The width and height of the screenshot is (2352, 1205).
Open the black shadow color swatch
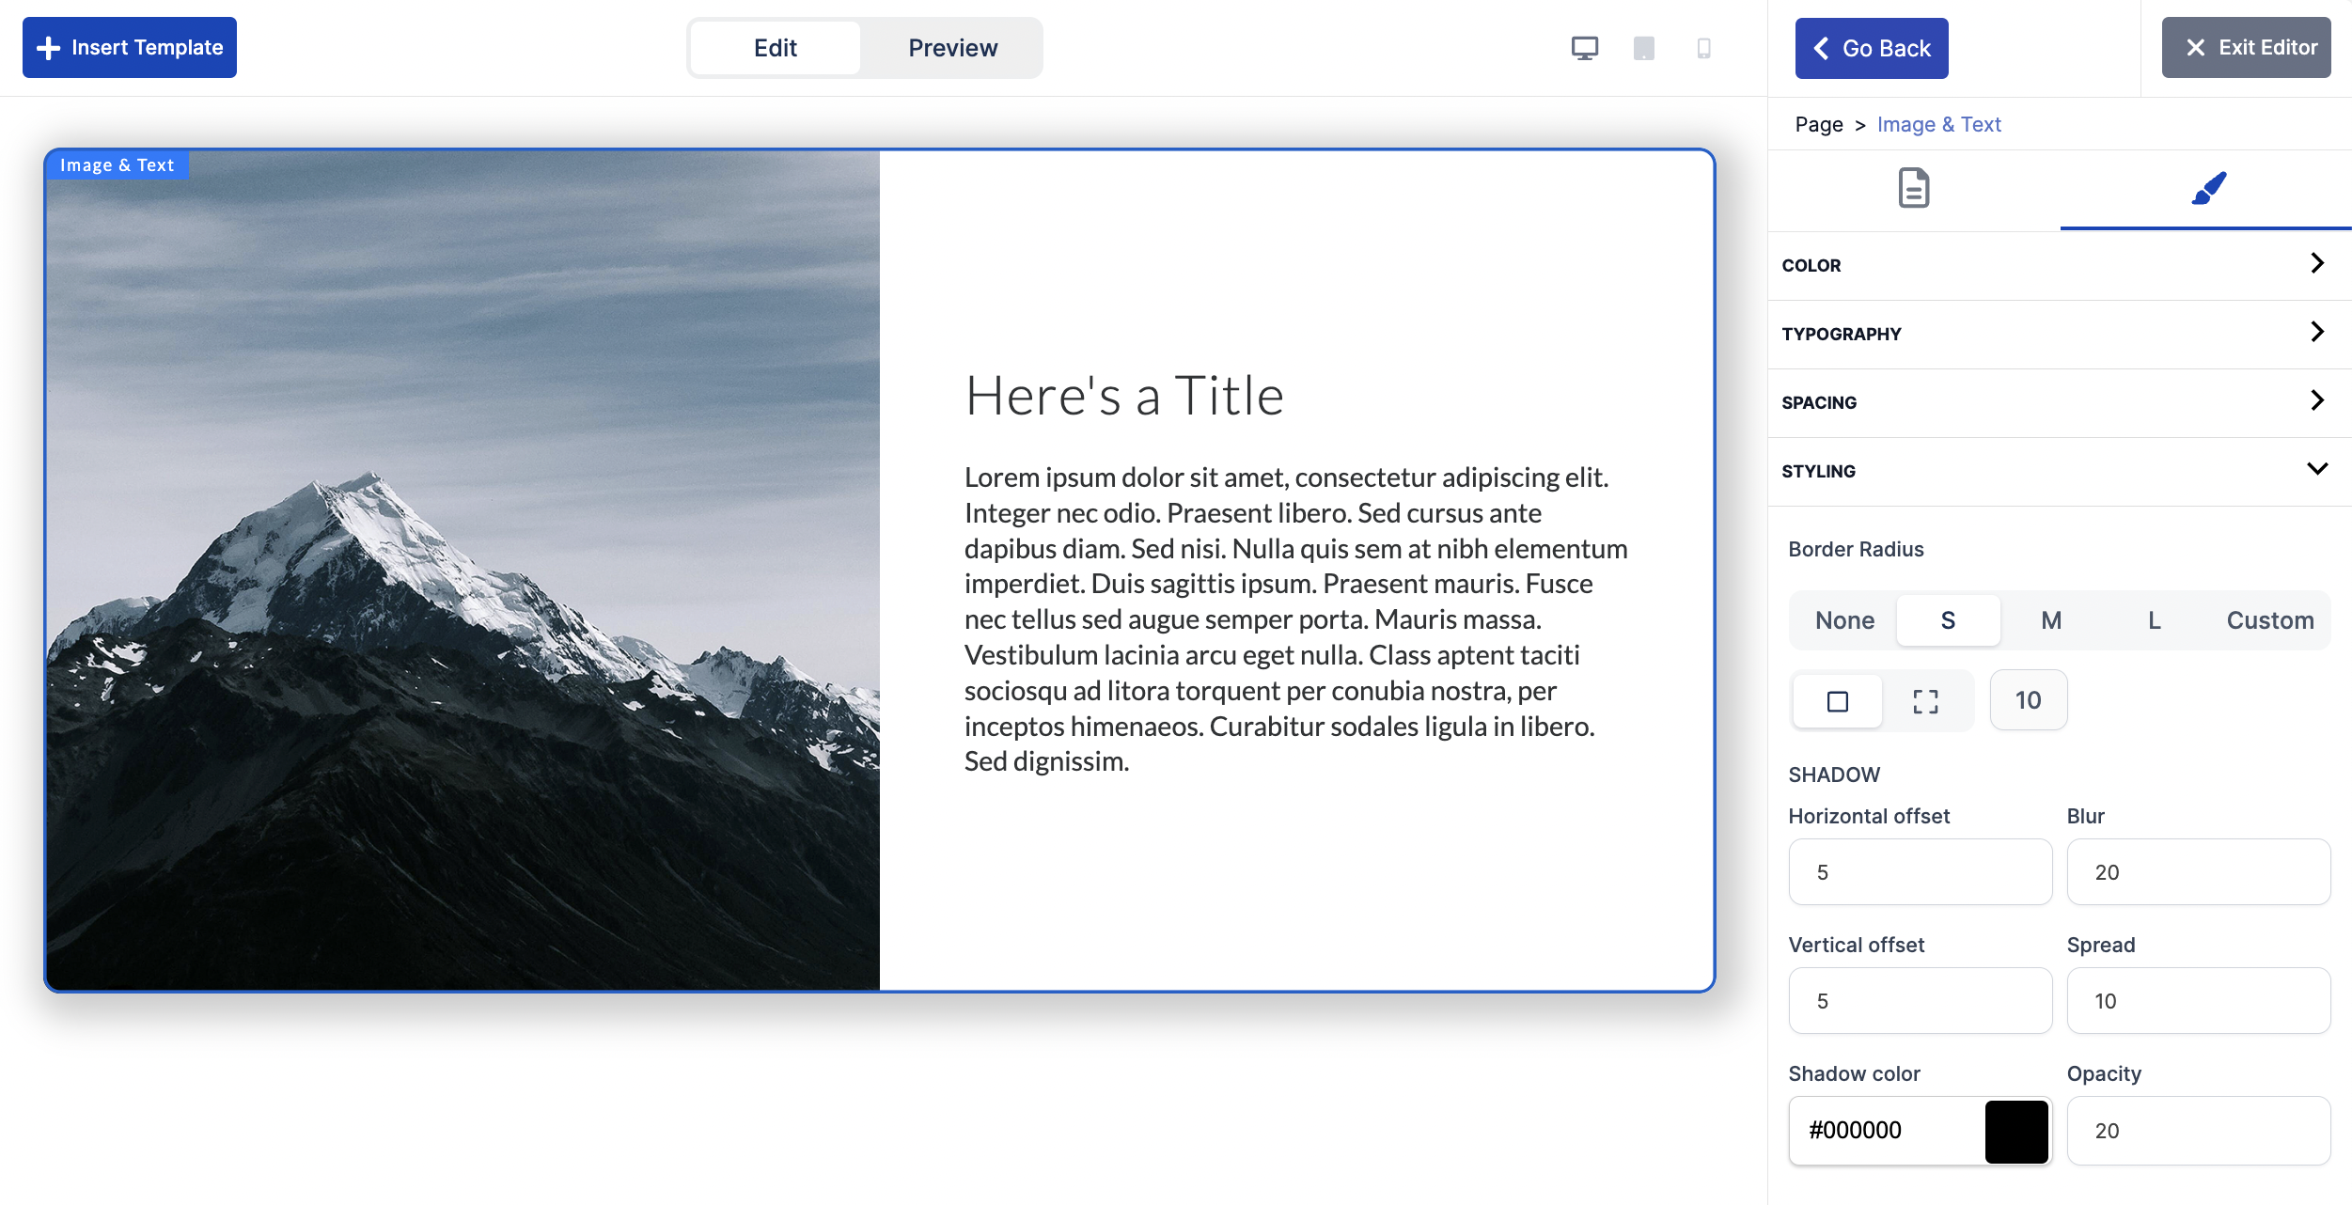click(2015, 1131)
